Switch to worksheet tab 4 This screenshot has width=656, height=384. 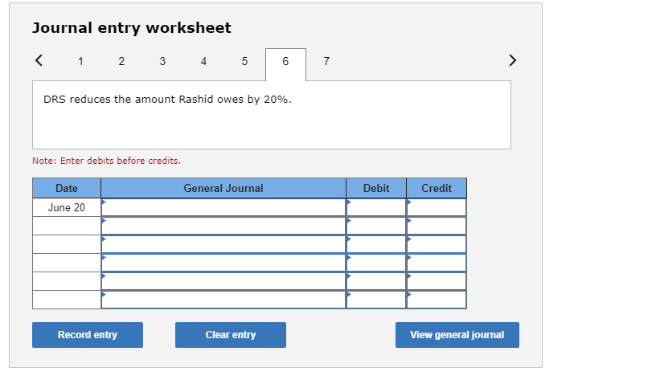203,61
